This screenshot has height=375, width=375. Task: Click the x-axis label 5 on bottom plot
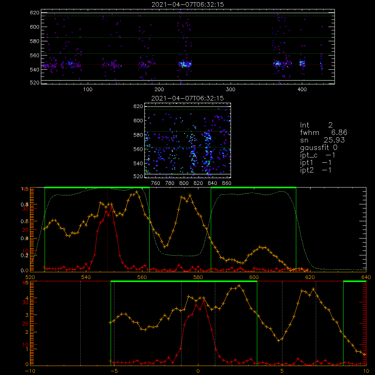tap(282, 371)
